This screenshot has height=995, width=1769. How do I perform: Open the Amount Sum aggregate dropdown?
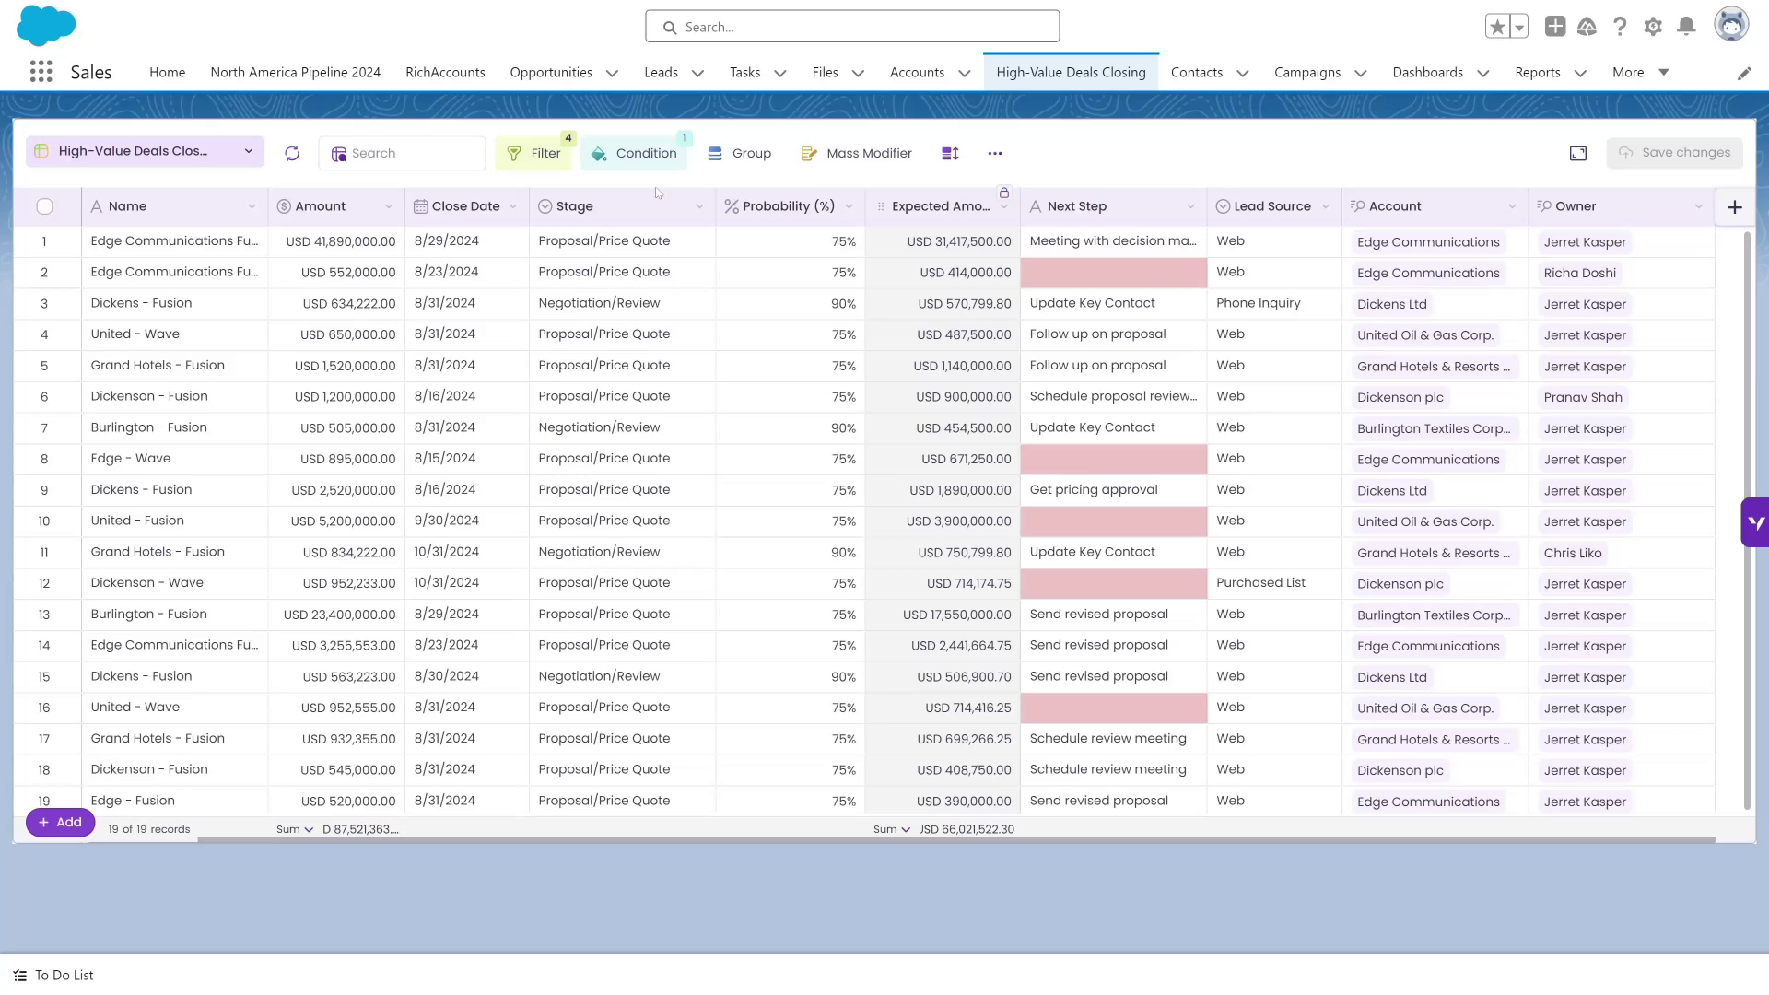tap(295, 829)
